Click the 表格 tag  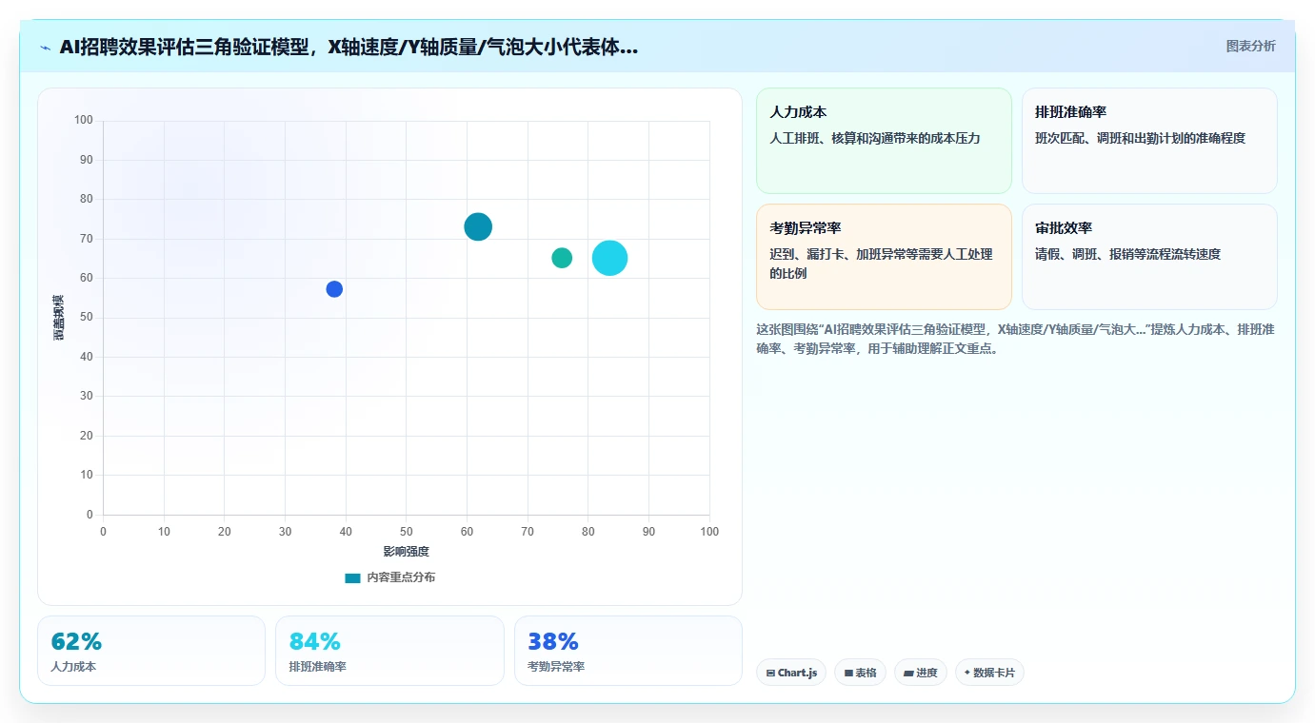coord(860,673)
